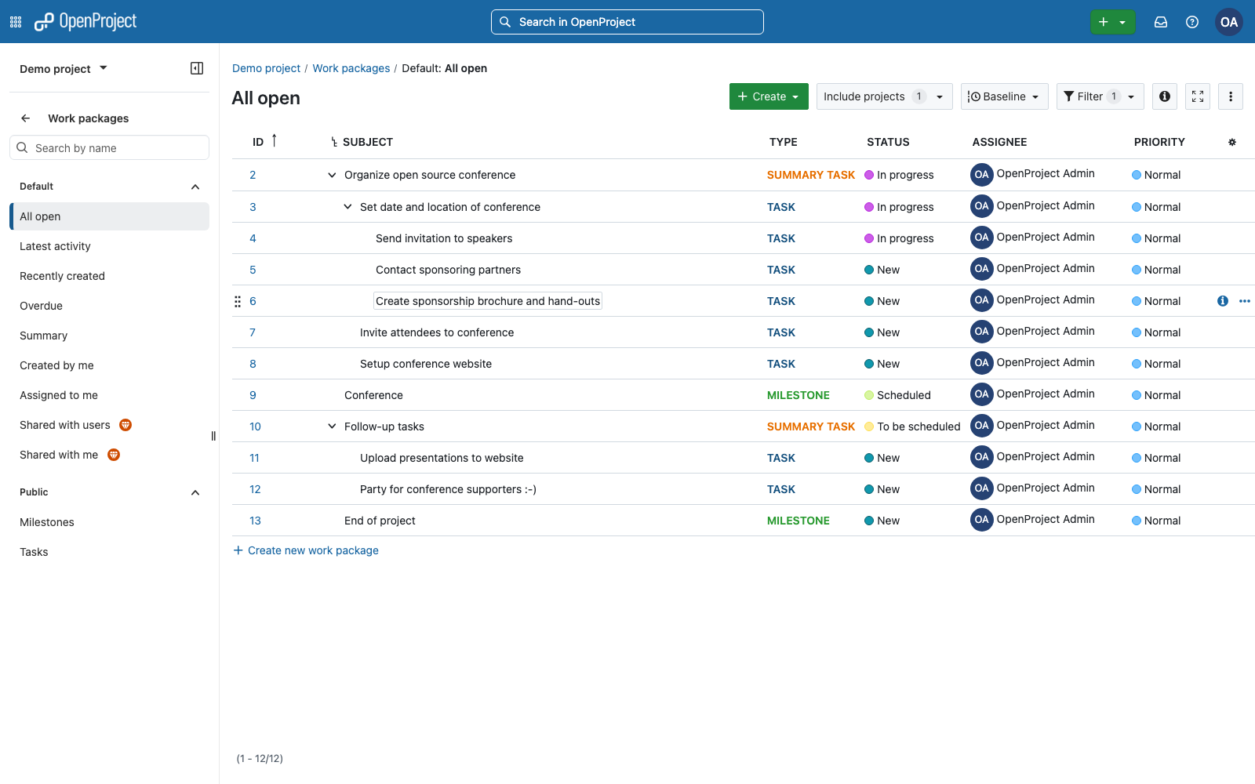The image size is (1255, 784).
Task: Open the notifications inbox icon
Action: click(1161, 22)
